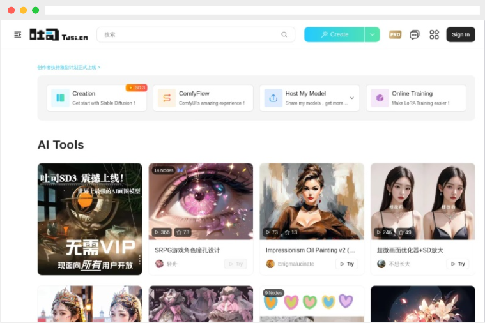Click the search magnifier icon
This screenshot has height=323, width=485.
click(284, 34)
